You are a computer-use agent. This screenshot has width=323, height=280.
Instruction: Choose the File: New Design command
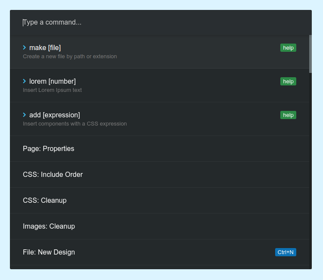point(49,252)
